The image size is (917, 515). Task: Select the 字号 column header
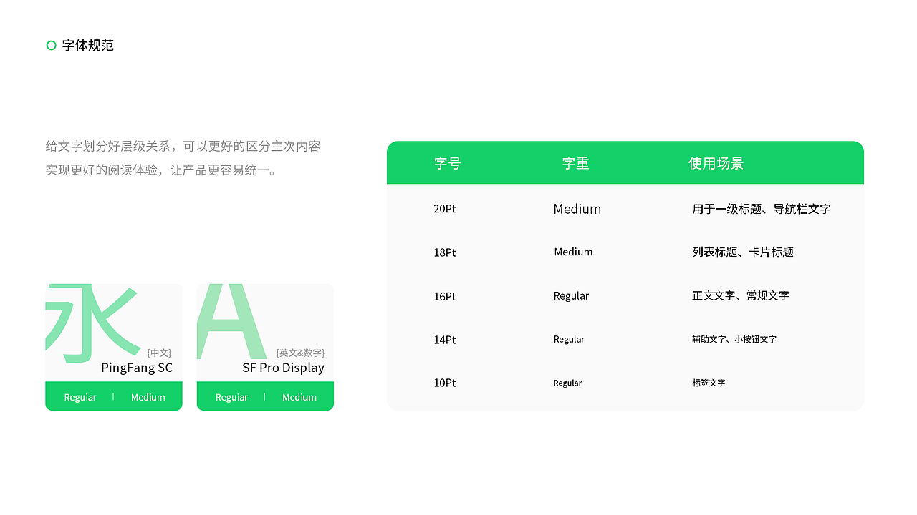click(x=448, y=163)
